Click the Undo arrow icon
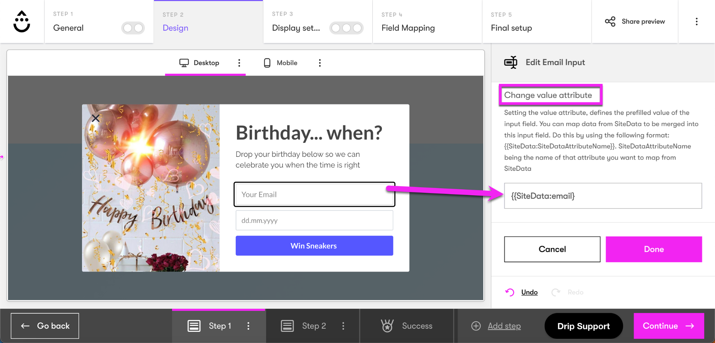Image resolution: width=715 pixels, height=343 pixels. point(509,292)
